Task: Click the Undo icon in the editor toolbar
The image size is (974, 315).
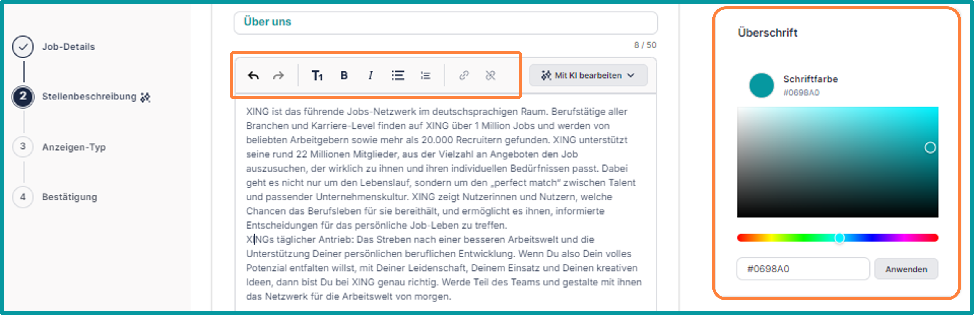Action: tap(254, 75)
